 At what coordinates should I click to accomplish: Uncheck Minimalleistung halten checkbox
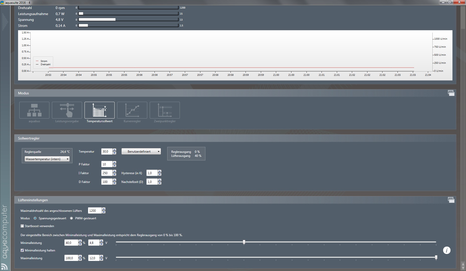[22, 250]
